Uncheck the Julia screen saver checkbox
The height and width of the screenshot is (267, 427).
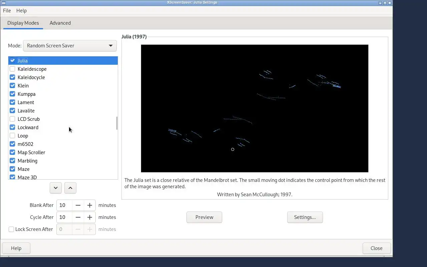pyautogui.click(x=12, y=60)
